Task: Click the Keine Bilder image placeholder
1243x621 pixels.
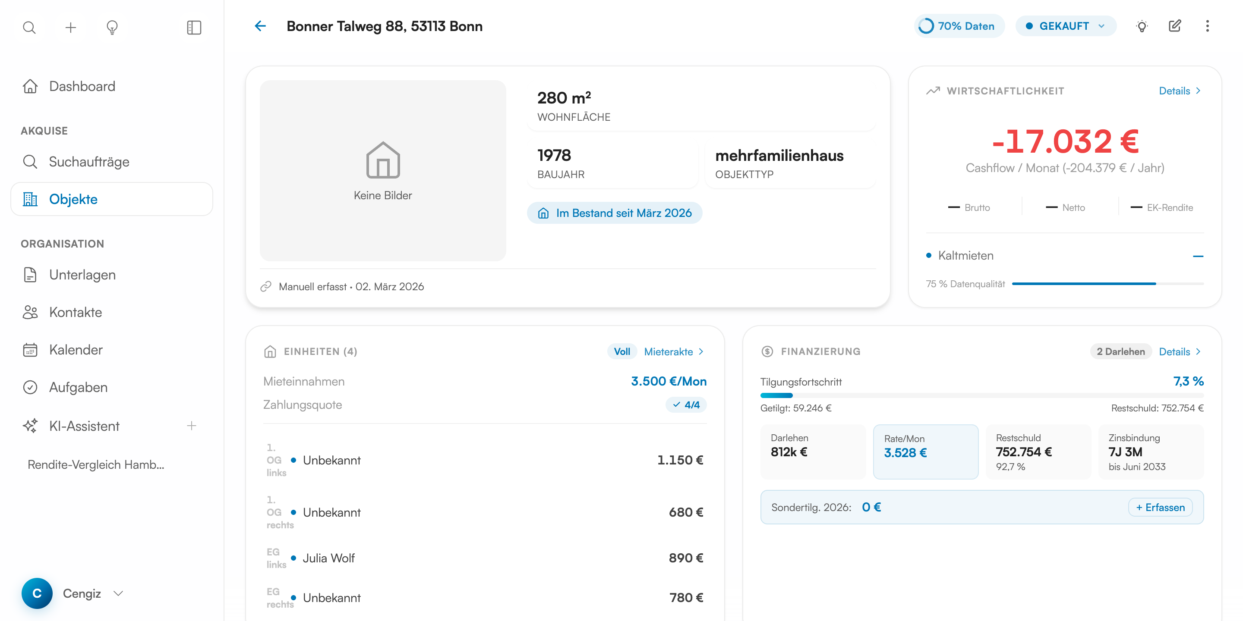Action: click(383, 171)
